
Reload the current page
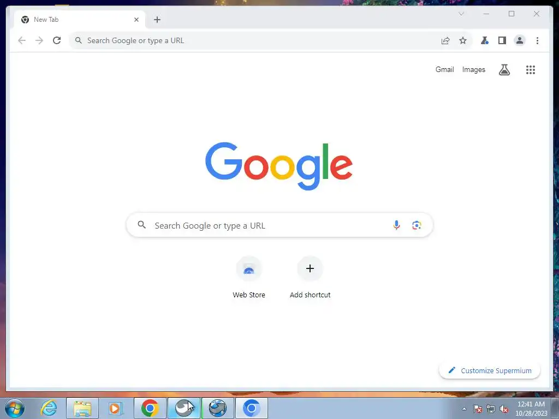pyautogui.click(x=57, y=40)
